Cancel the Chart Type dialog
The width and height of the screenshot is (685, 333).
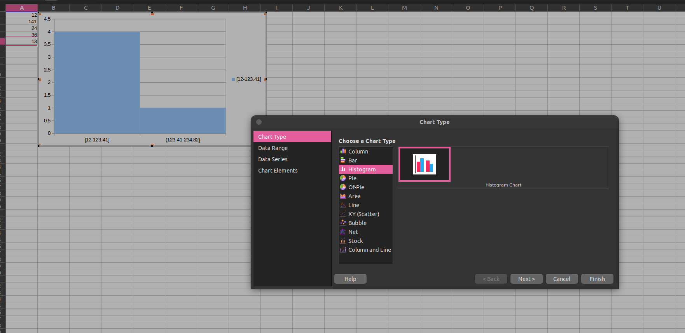[x=562, y=279]
